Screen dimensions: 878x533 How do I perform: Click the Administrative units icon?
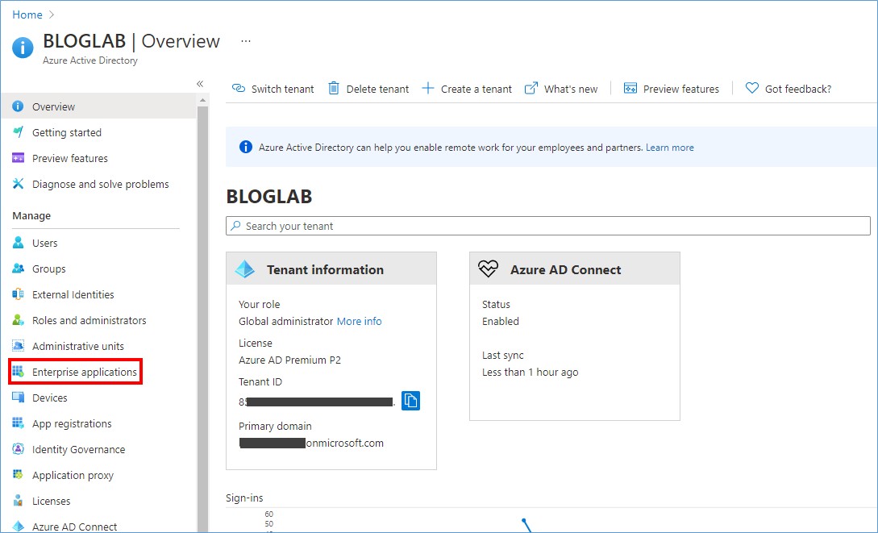pos(18,345)
